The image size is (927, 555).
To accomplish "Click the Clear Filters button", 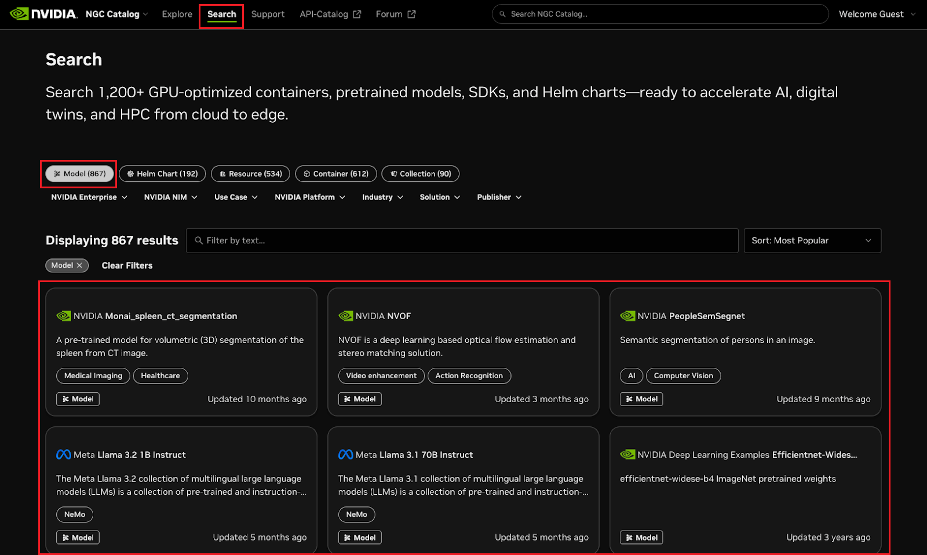I will click(x=127, y=265).
